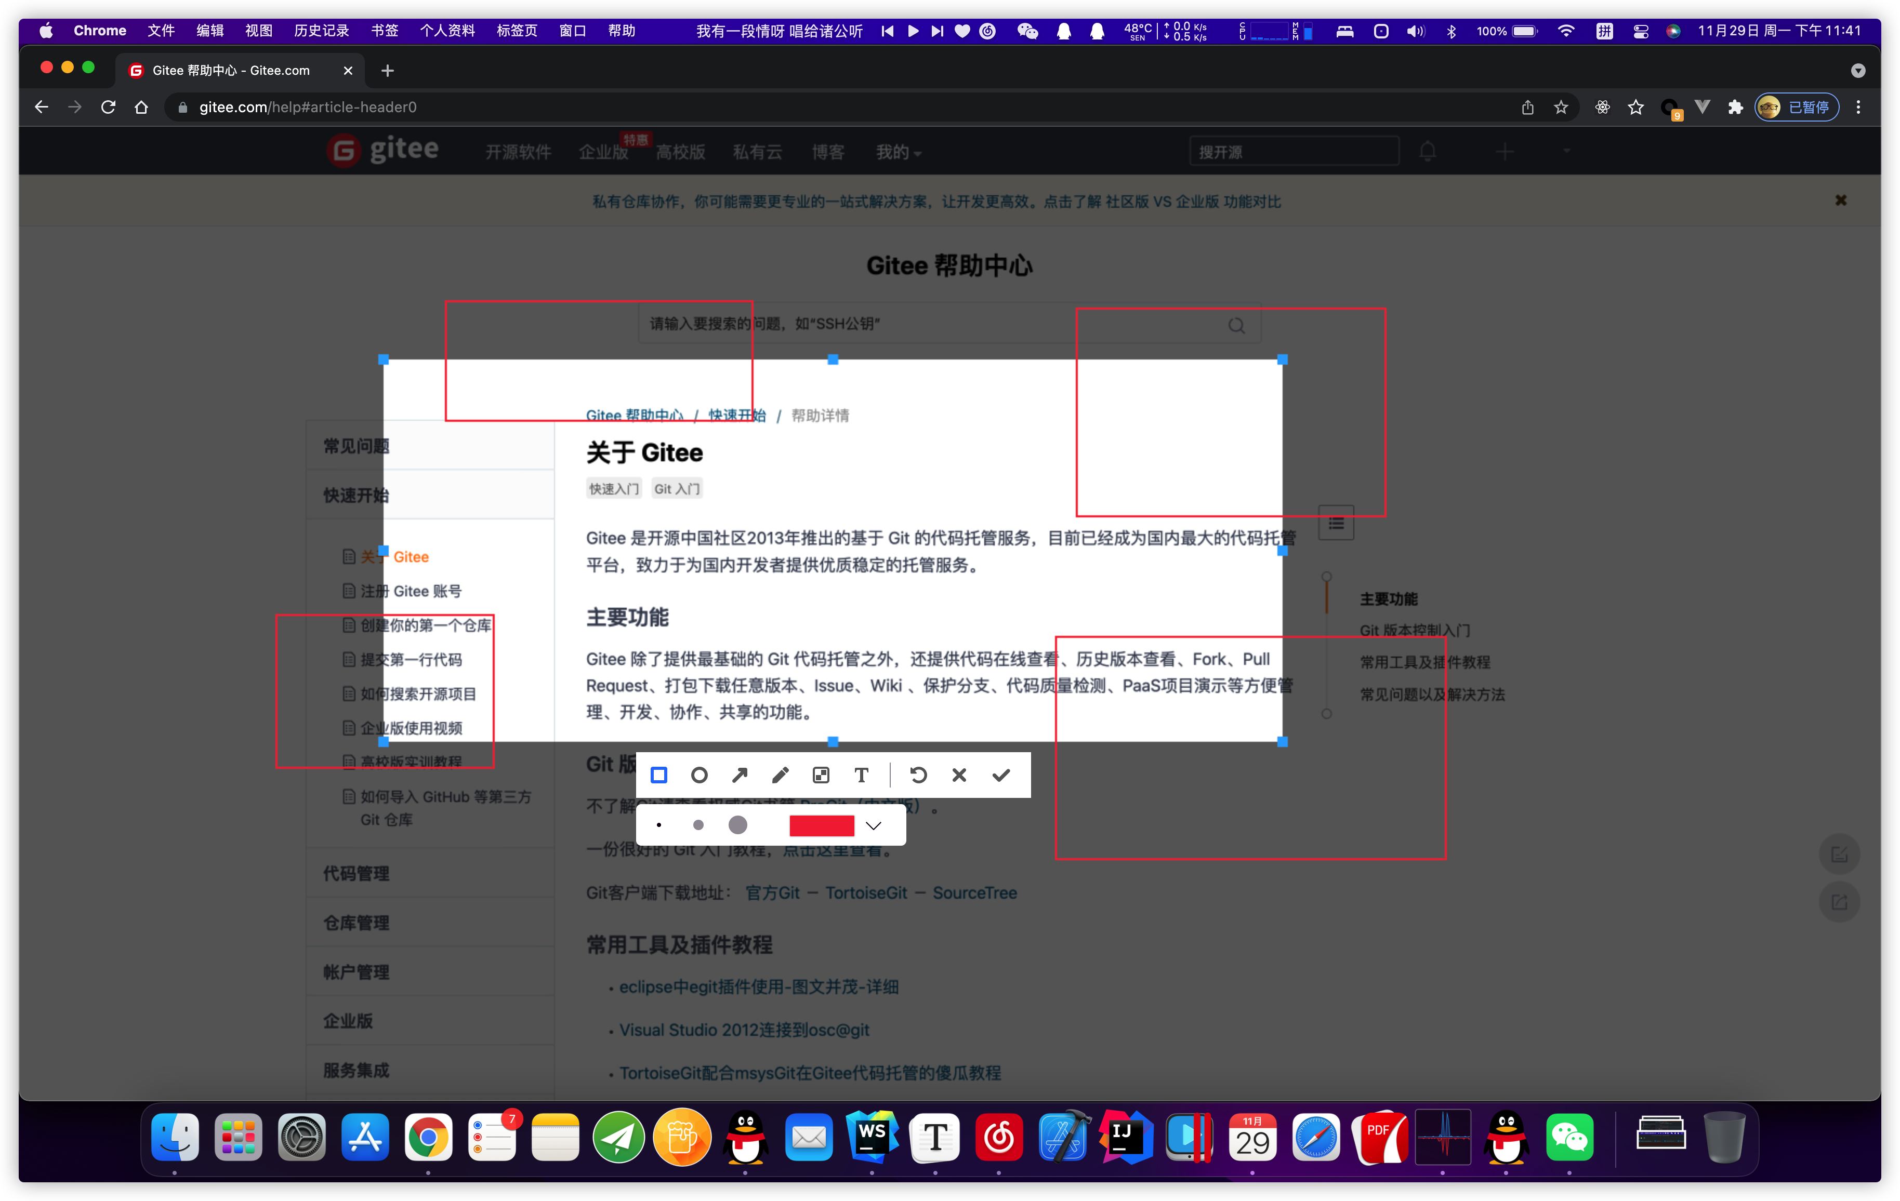Image resolution: width=1900 pixels, height=1201 pixels.
Task: Select the rectangle annotation tool
Action: [x=659, y=775]
